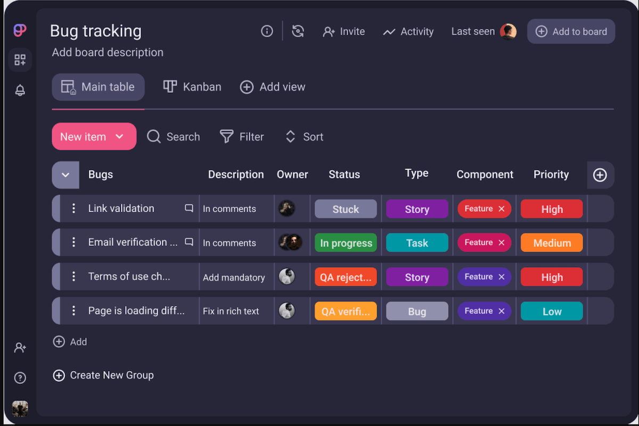Click the Add to board button

[571, 31]
